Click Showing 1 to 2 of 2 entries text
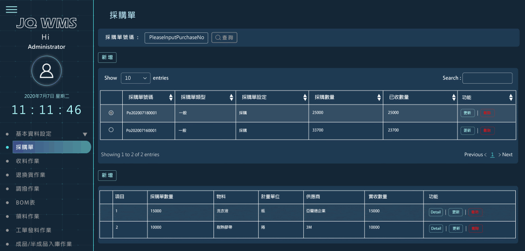The image size is (525, 251). [x=130, y=155]
